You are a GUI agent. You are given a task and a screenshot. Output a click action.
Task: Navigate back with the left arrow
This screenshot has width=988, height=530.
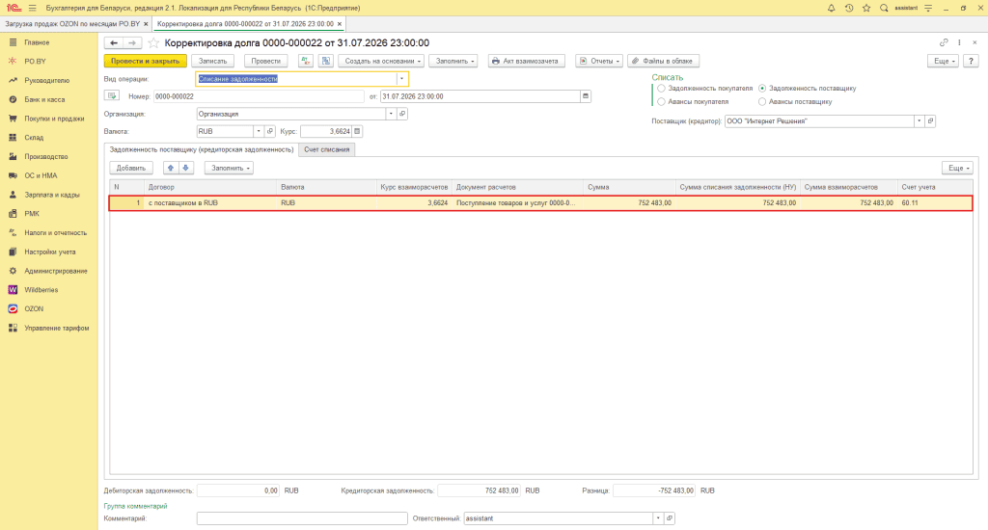tap(114, 42)
